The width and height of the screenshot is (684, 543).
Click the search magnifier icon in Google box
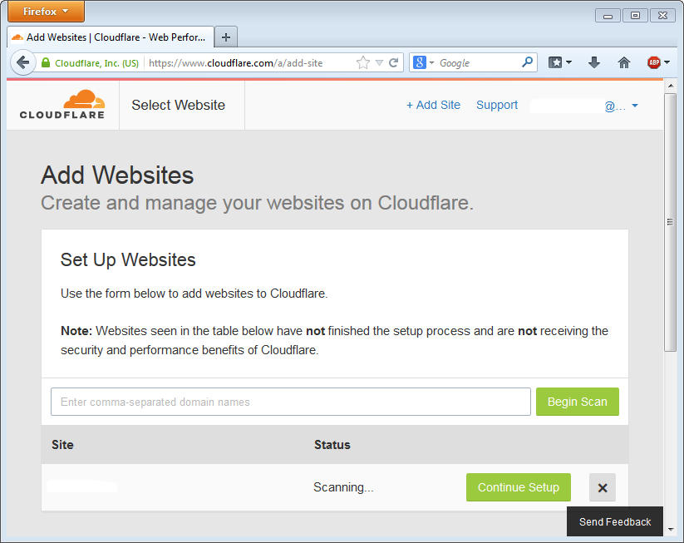[527, 62]
